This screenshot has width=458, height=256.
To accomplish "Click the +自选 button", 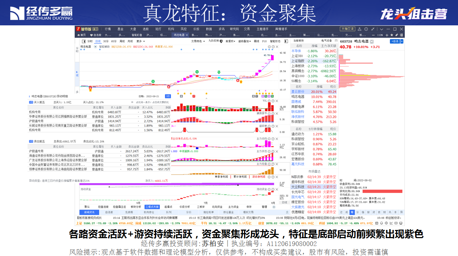I will click(395, 41).
